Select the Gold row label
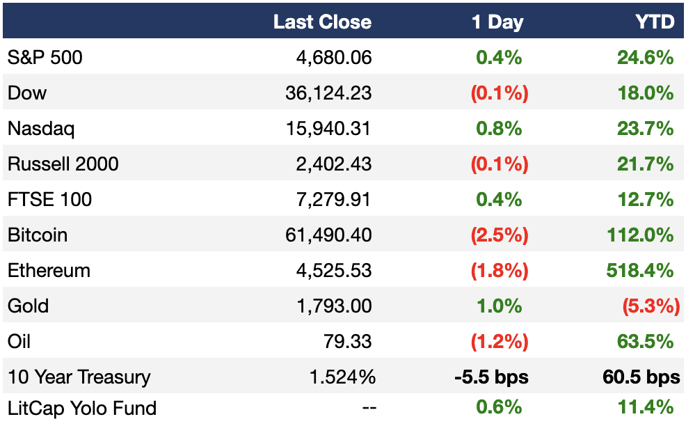Viewport: 686px width, 426px height. (x=28, y=306)
